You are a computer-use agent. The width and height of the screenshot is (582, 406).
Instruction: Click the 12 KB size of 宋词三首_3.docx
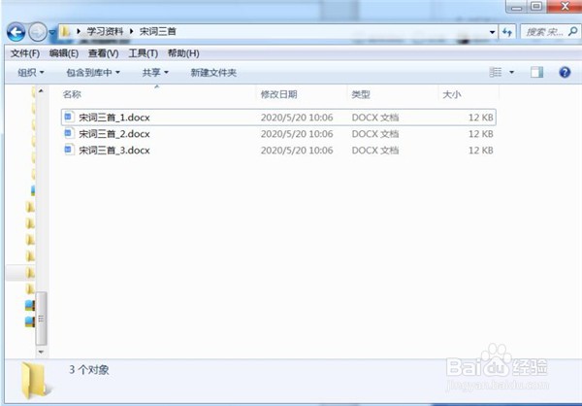tap(481, 151)
